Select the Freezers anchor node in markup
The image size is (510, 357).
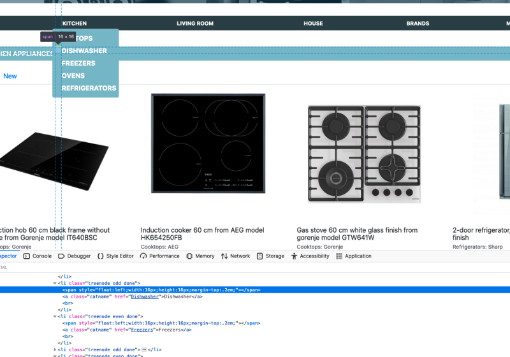click(x=127, y=330)
